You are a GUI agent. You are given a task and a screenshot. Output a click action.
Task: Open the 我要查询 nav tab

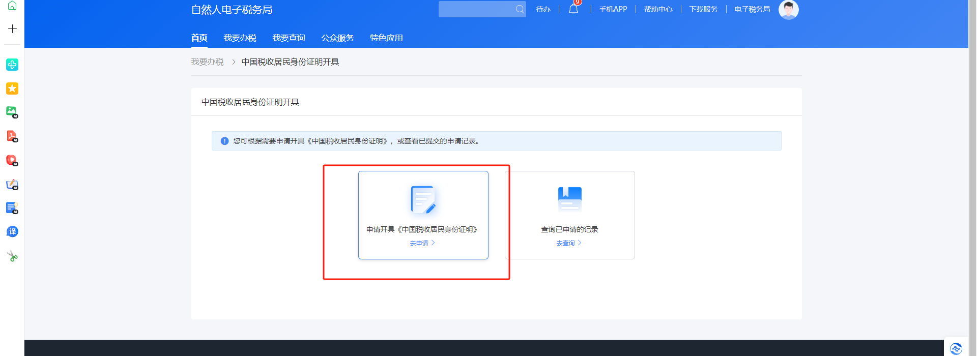click(x=289, y=38)
